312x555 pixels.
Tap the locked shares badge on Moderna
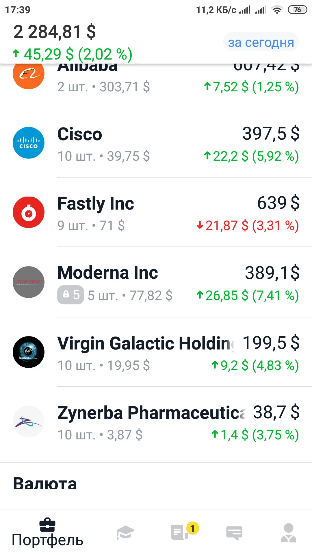click(70, 295)
